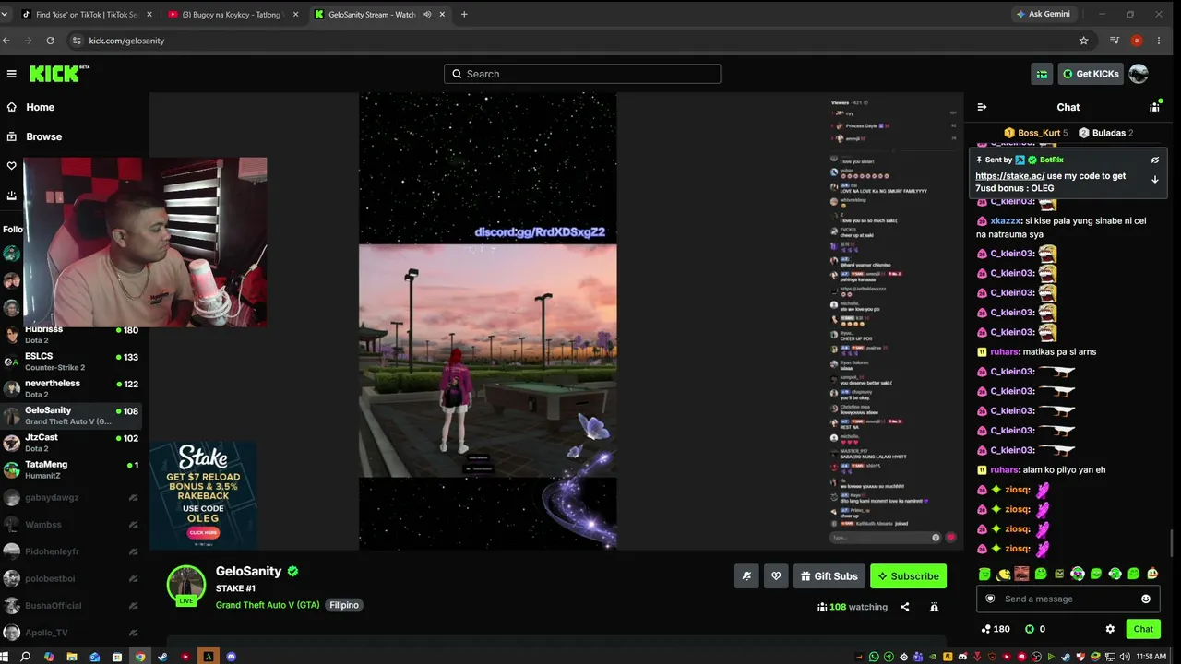Click the KICKs balance icon showing 0

click(1035, 629)
